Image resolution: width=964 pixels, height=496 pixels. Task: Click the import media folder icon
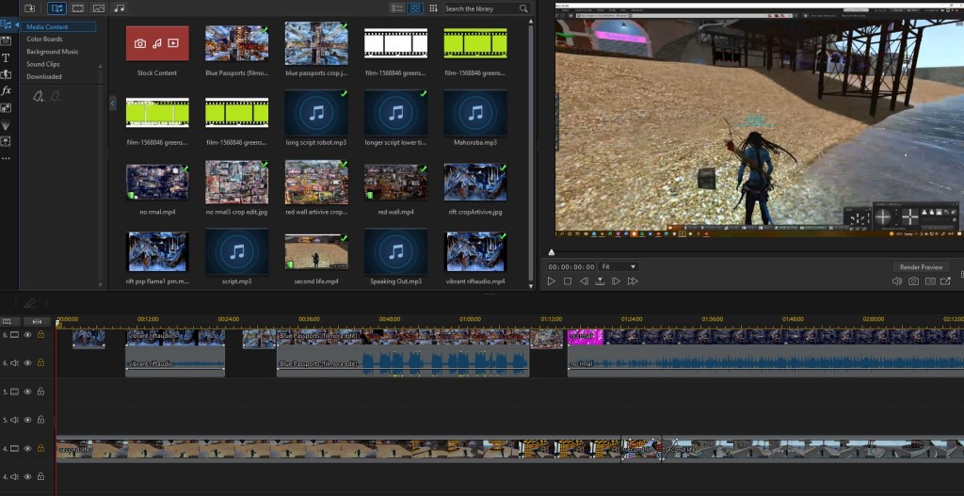coord(30,8)
